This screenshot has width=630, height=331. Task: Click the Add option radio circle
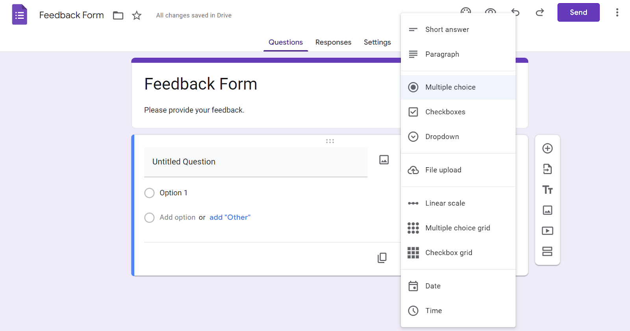pyautogui.click(x=150, y=218)
